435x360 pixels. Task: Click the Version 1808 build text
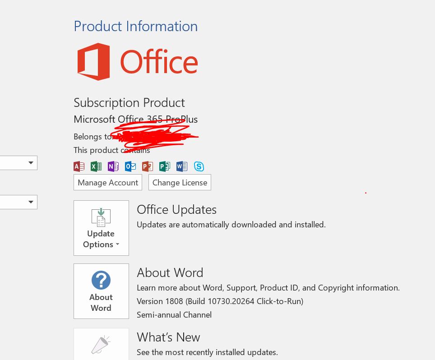coord(220,301)
